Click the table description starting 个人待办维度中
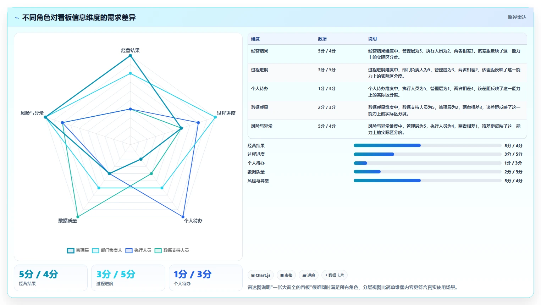Viewport: 541px width, 305px height. [444, 92]
